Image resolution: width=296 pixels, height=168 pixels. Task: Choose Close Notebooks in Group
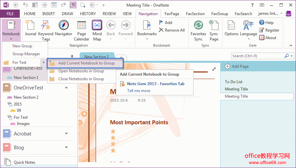click(x=82, y=79)
